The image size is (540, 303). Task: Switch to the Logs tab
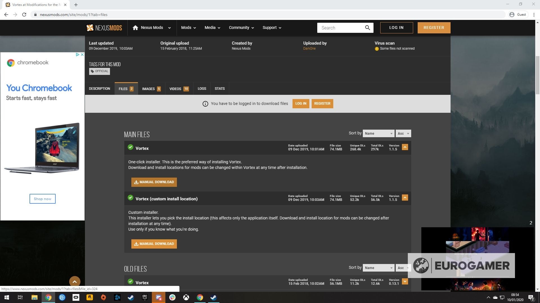coord(202,89)
